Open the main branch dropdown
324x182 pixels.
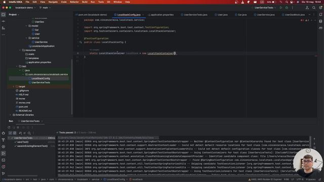point(45,8)
